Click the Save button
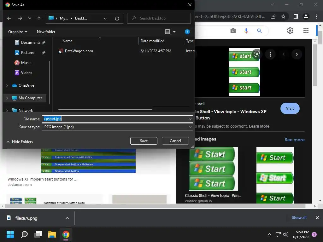 (144, 141)
